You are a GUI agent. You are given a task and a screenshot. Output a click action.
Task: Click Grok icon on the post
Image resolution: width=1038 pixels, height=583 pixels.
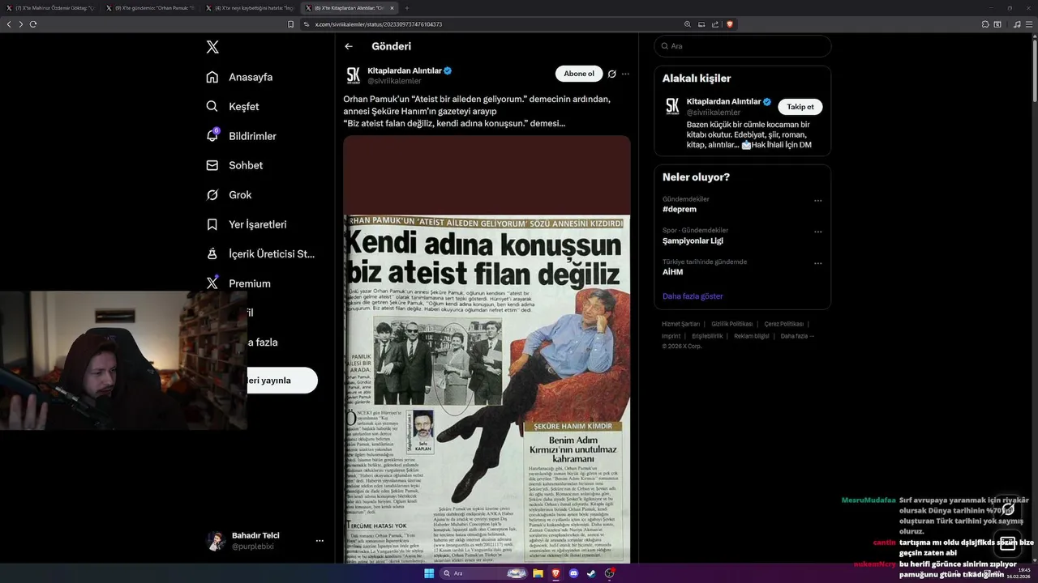[612, 74]
